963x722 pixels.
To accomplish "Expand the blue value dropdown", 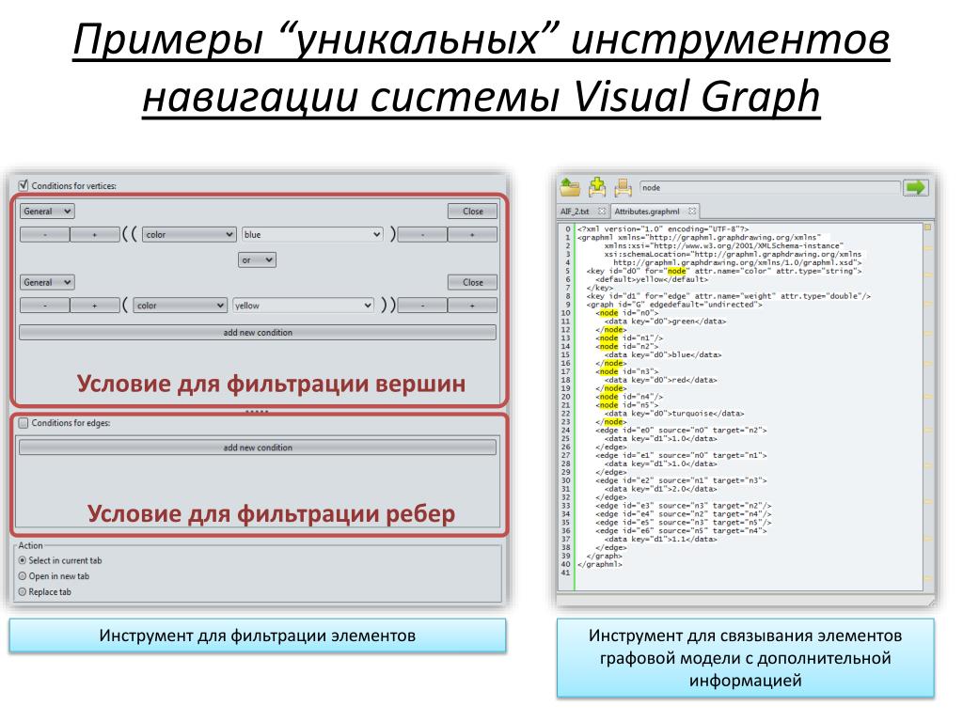I will click(x=312, y=234).
